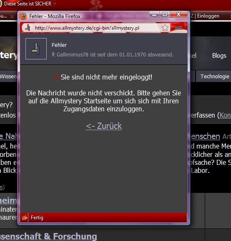Click the bookmark star in the address bar
This screenshot has height=241, width=231.
pos(165,28)
